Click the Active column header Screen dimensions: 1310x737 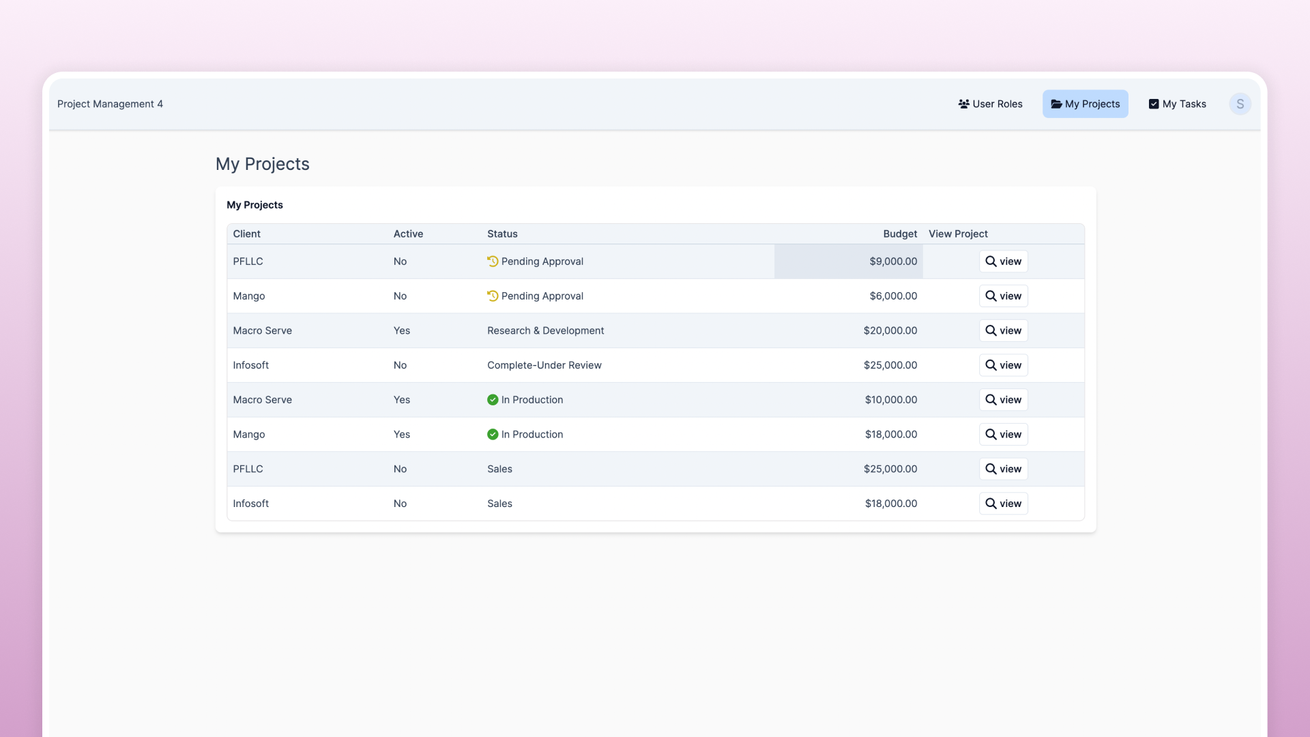[408, 234]
